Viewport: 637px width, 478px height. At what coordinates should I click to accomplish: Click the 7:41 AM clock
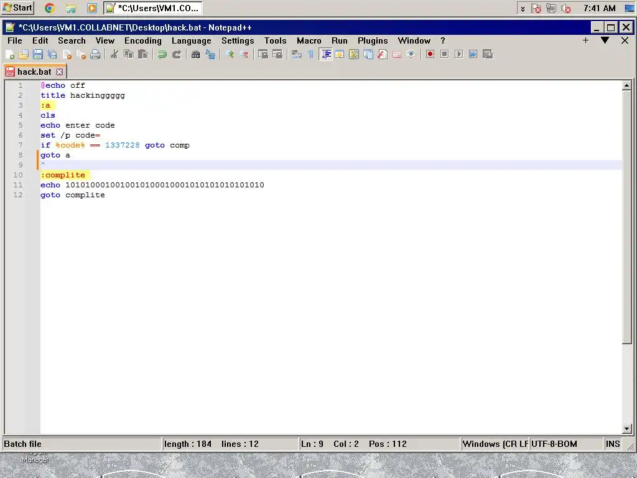coord(599,8)
